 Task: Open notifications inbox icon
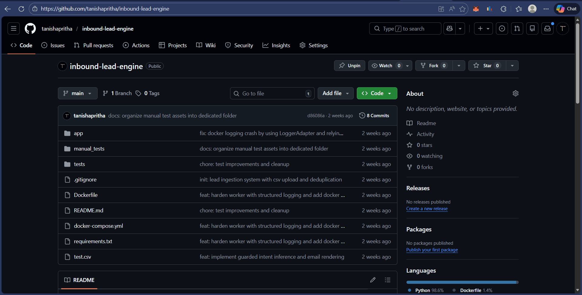pyautogui.click(x=547, y=28)
